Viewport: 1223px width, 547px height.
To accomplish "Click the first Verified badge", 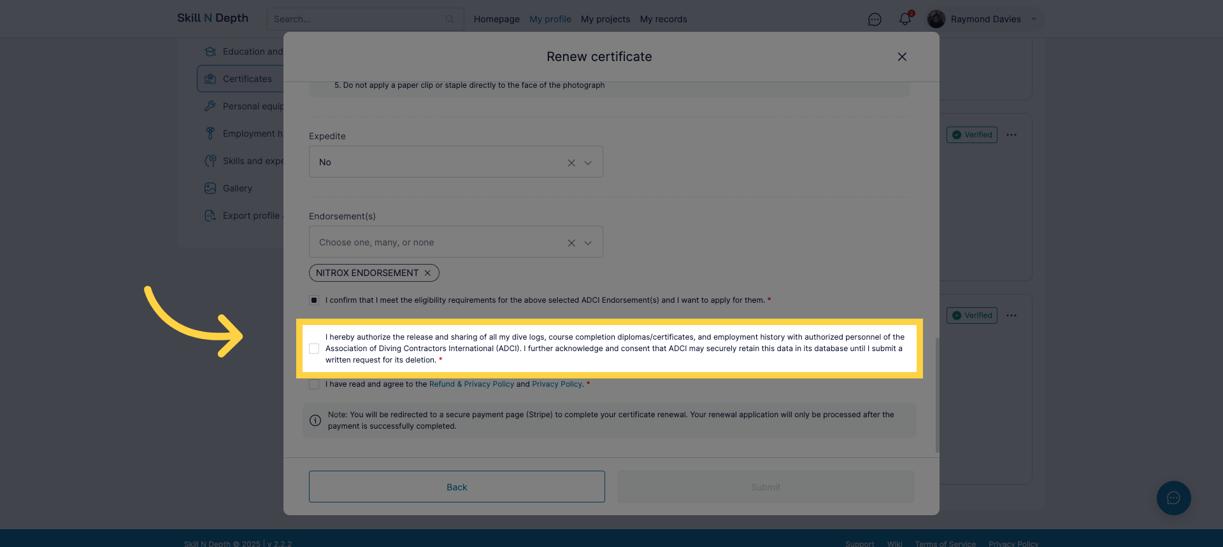I will tap(972, 135).
